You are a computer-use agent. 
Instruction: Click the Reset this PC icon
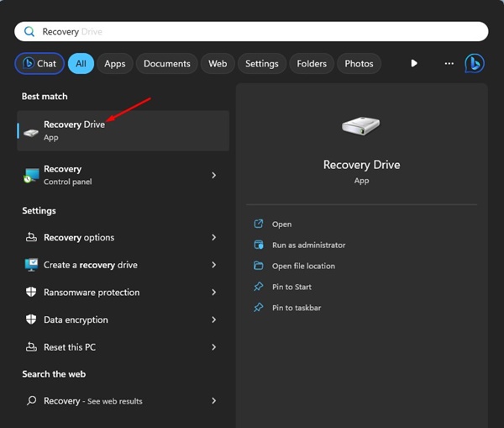point(31,347)
